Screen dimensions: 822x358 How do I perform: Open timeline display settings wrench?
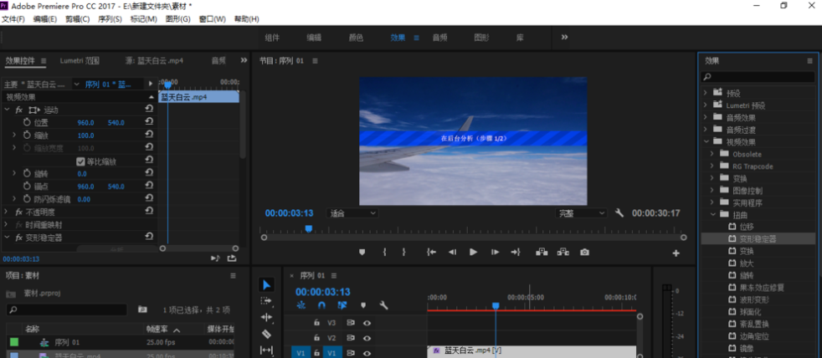point(383,305)
